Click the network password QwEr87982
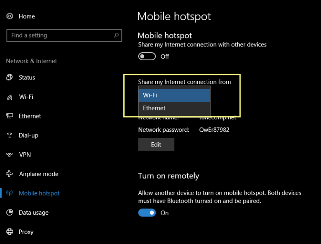The height and width of the screenshot is (244, 321). (x=214, y=130)
